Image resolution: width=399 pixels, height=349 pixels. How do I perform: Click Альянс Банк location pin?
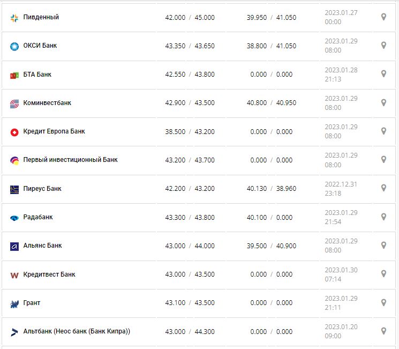383,245
